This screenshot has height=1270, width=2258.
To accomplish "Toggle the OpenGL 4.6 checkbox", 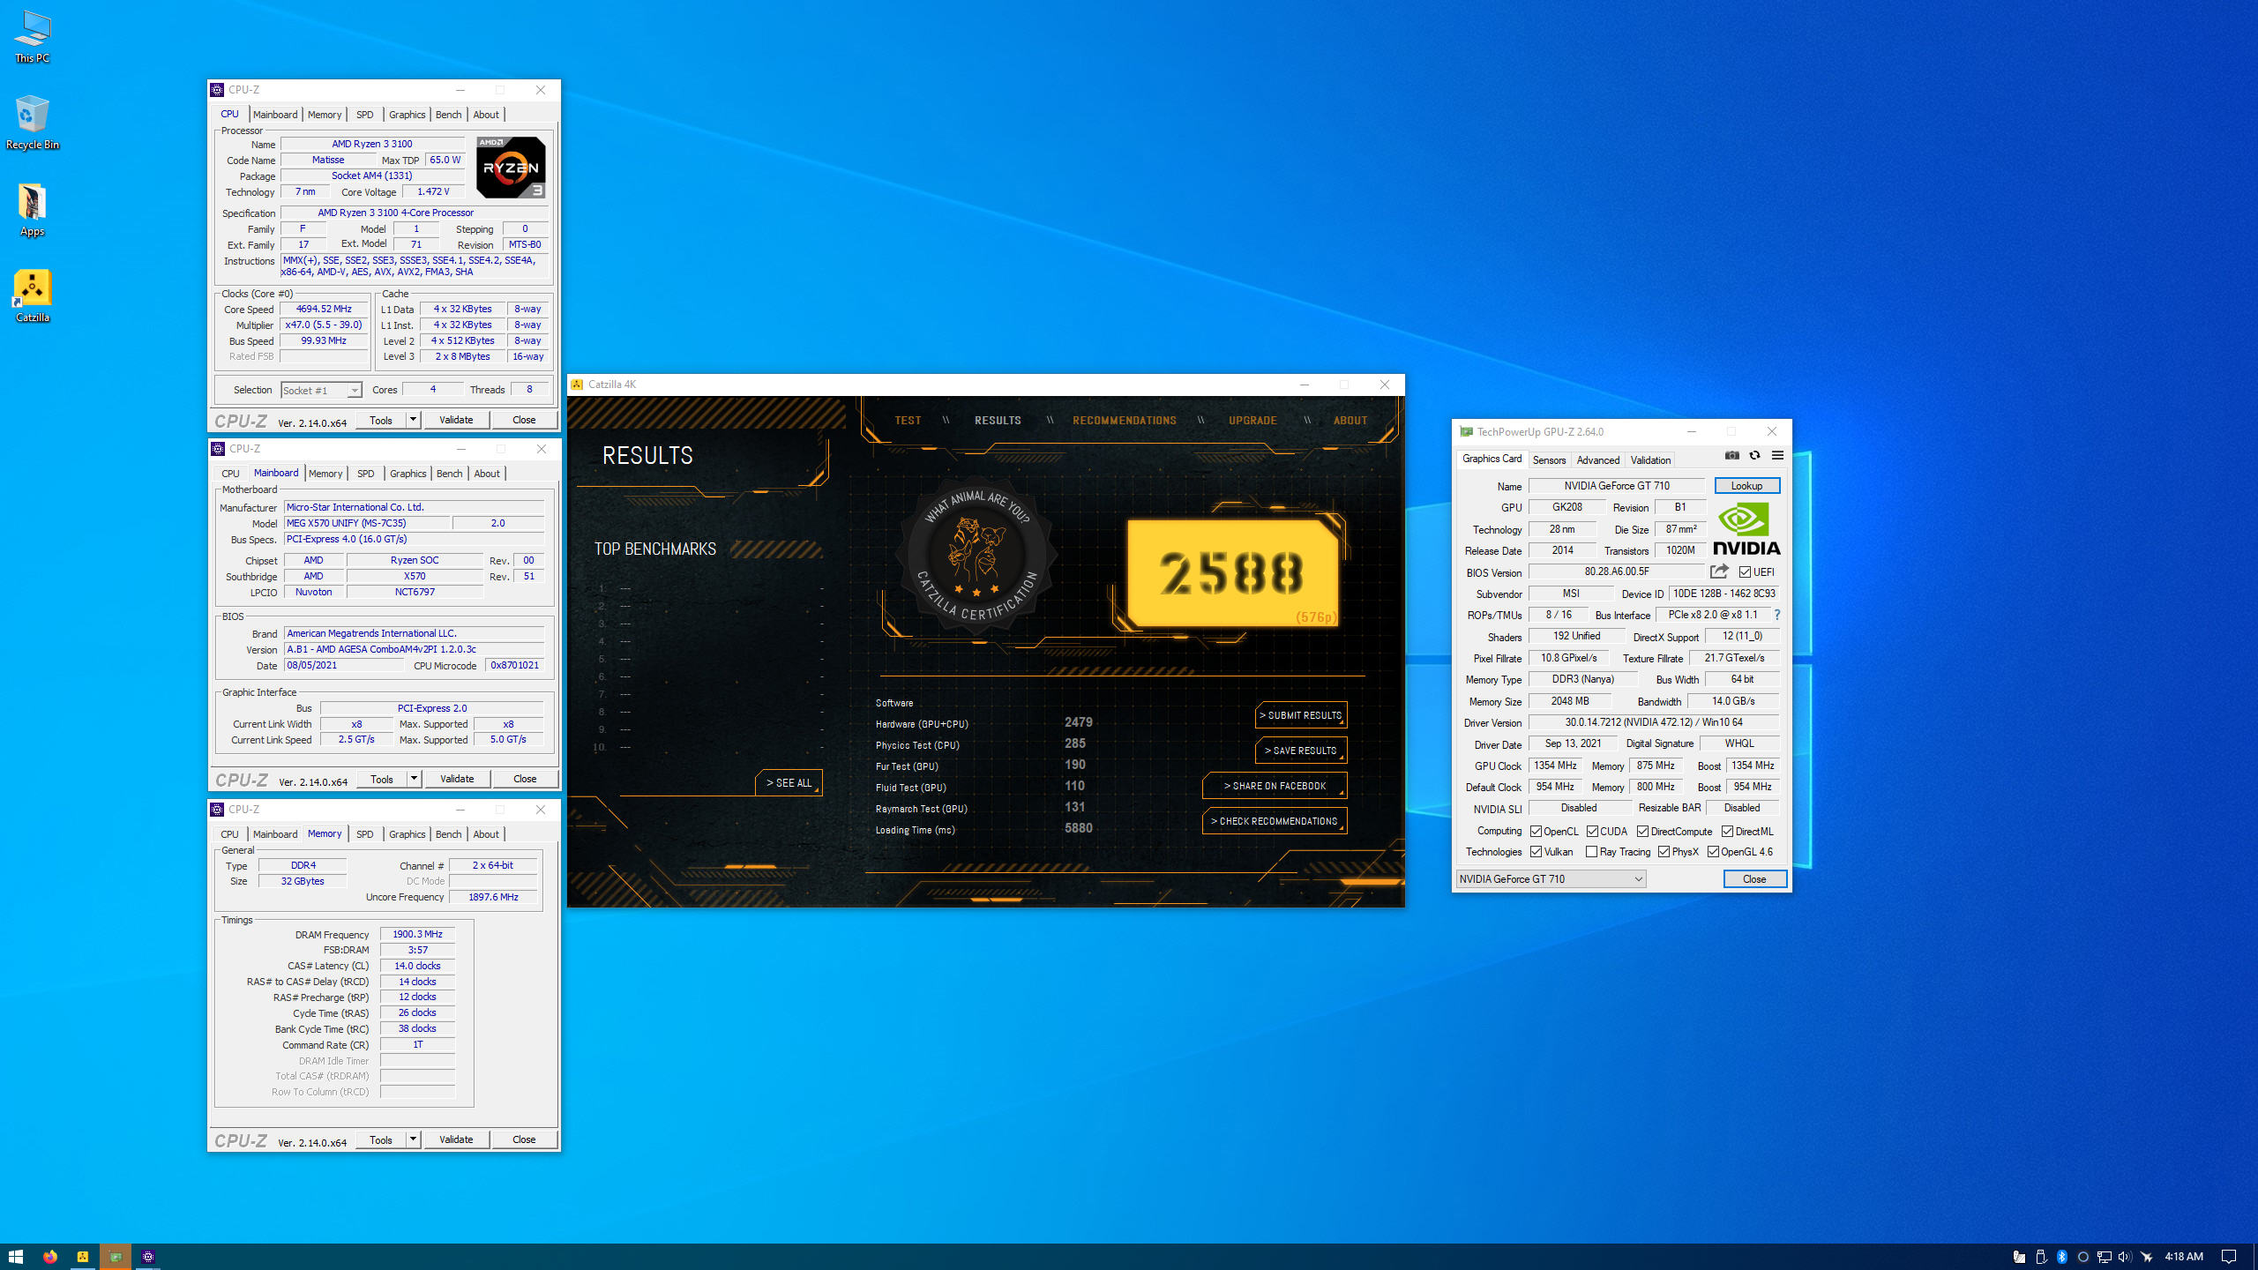I will [1713, 851].
